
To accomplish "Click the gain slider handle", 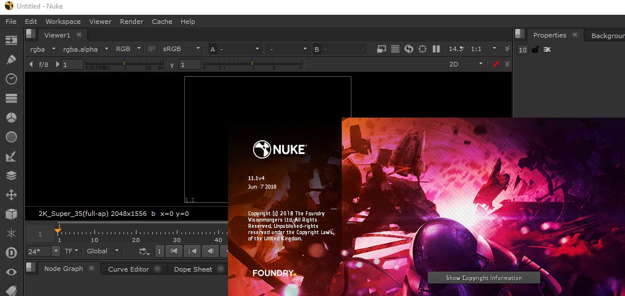I will pyautogui.click(x=125, y=63).
